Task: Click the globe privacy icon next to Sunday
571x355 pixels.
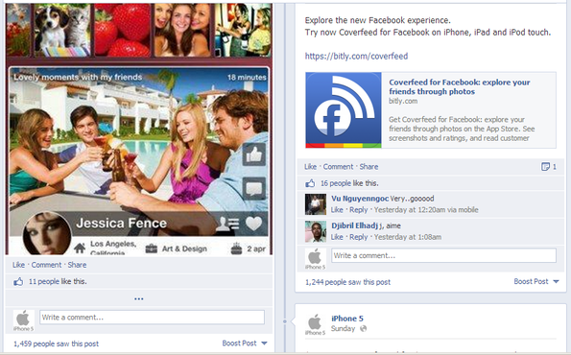Action: (x=363, y=329)
